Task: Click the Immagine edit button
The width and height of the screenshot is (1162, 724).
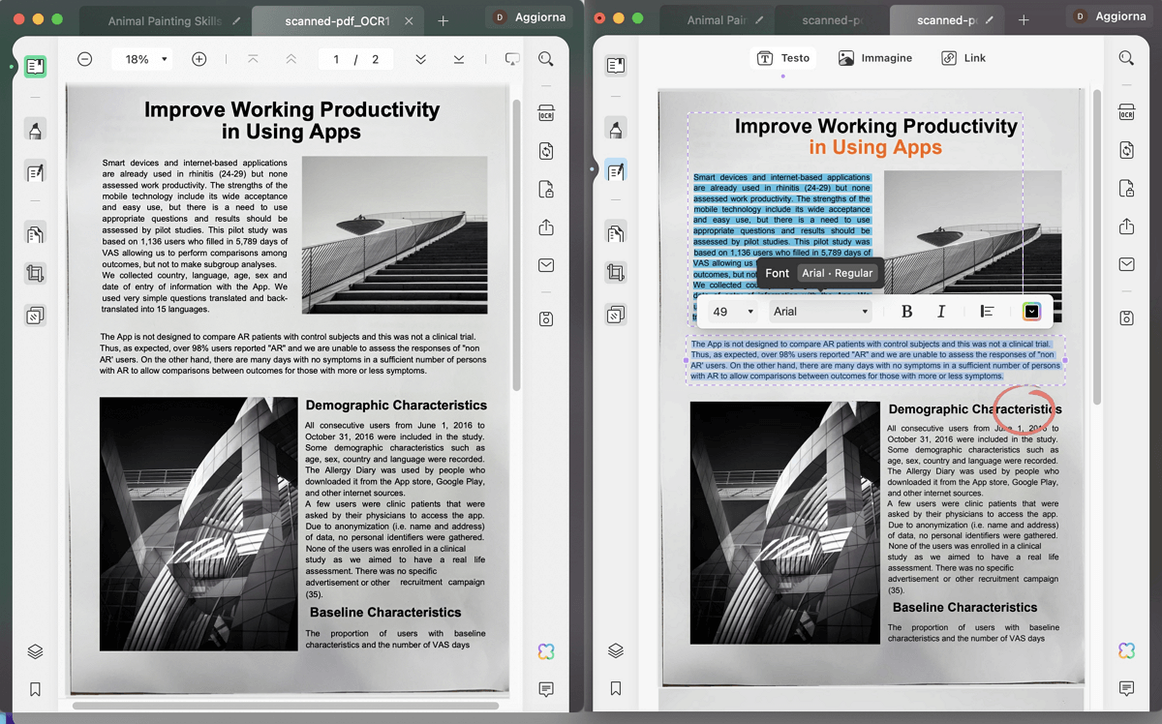Action: [874, 58]
